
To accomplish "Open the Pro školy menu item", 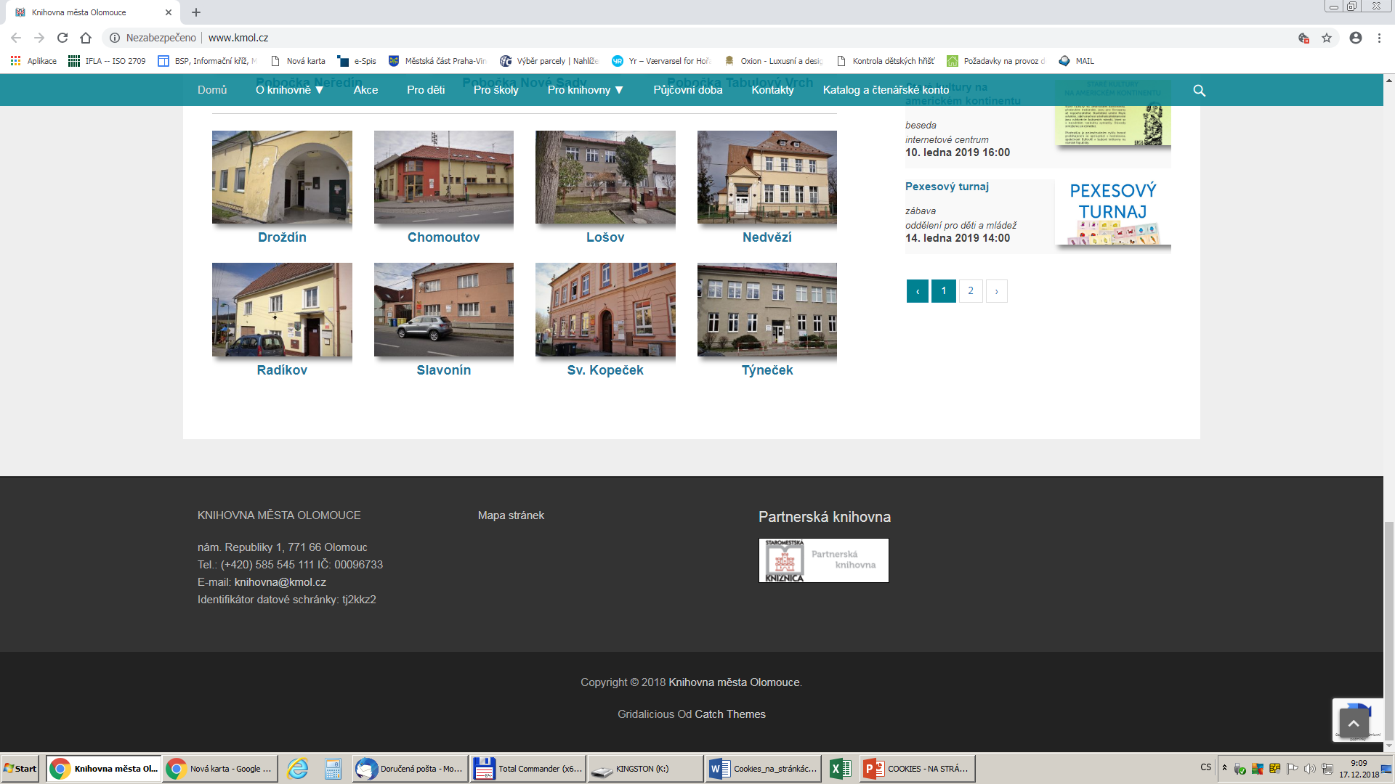I will tap(496, 90).
